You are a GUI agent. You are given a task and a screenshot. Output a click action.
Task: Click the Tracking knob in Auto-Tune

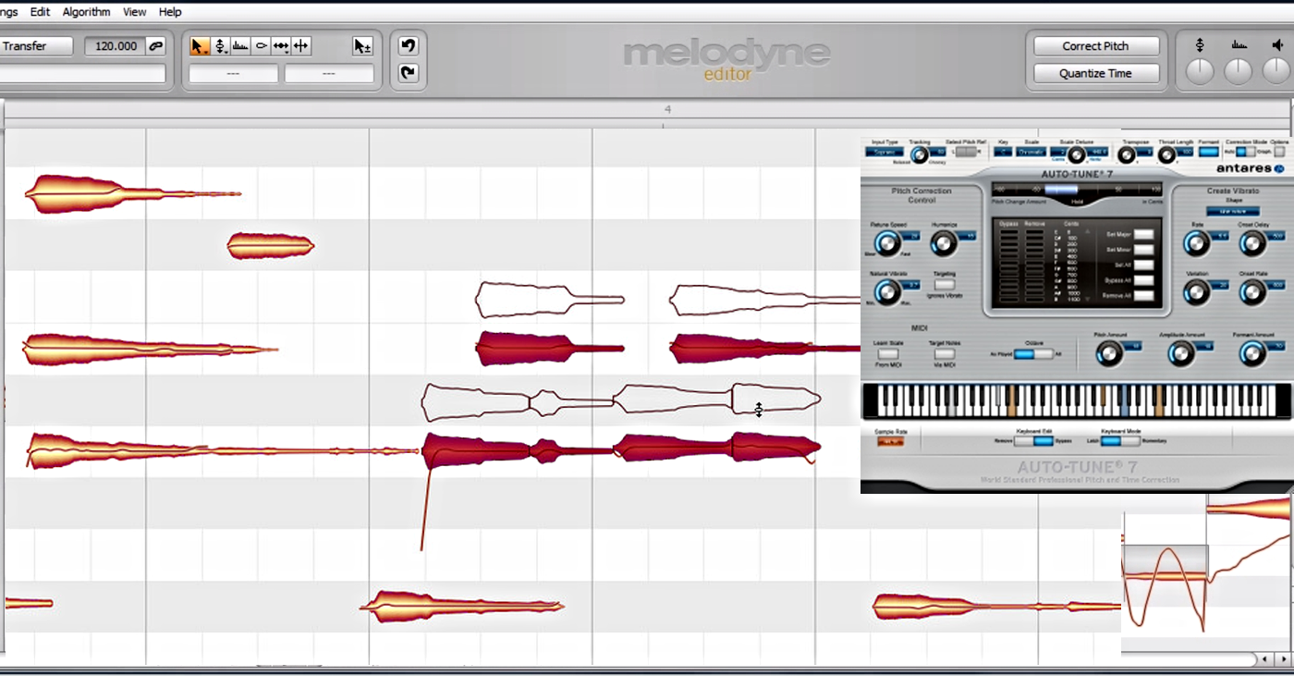point(919,155)
